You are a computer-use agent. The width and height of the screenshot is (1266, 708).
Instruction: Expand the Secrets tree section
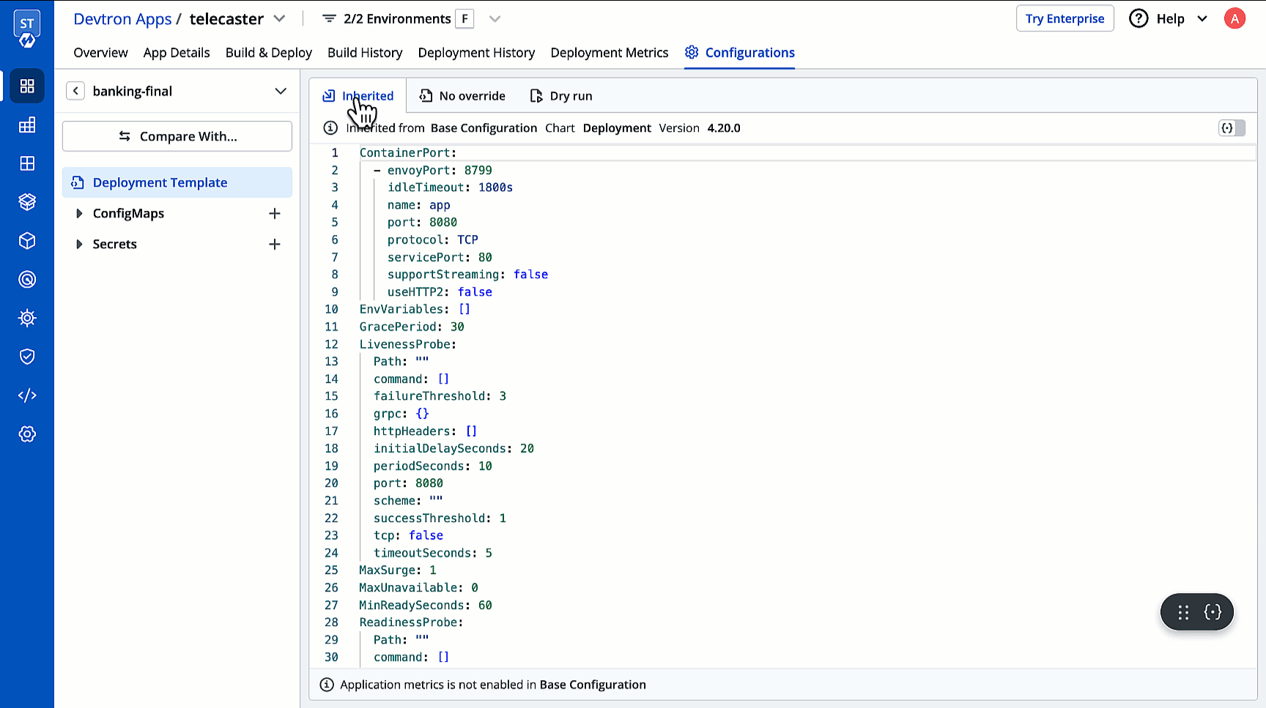coord(79,245)
